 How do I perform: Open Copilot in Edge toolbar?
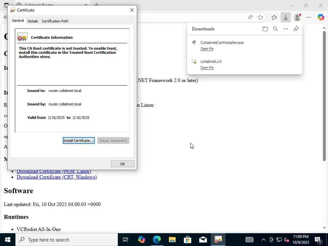pos(321,17)
